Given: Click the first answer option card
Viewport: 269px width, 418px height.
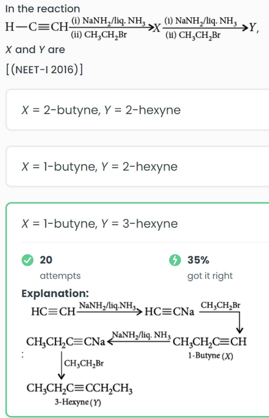Looking at the screenshot, I should coord(134,110).
